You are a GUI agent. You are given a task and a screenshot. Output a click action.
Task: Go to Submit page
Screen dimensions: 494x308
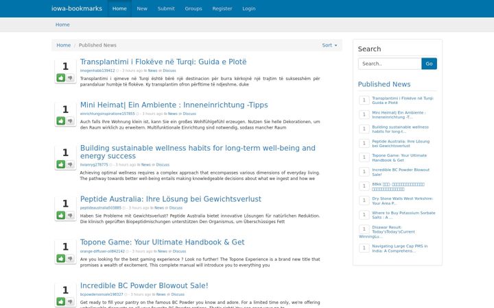[166, 8]
